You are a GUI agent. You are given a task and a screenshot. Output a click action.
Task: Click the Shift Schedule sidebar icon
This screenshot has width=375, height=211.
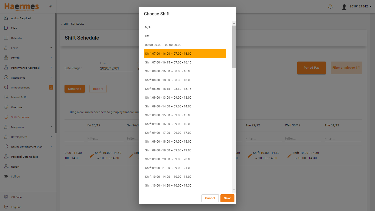pos(6,117)
